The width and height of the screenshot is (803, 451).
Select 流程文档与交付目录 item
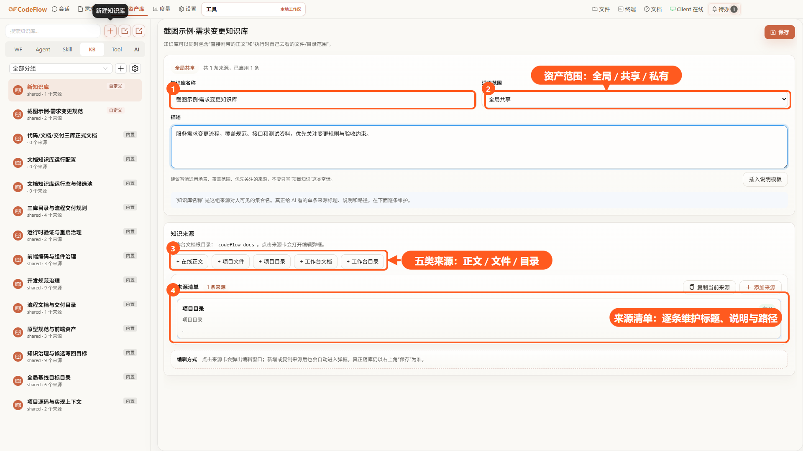(x=75, y=308)
